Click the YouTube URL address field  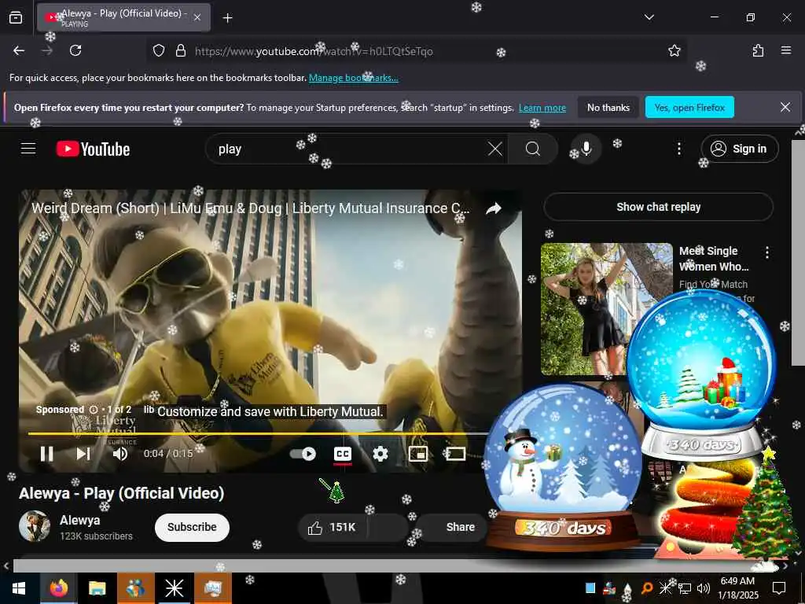[x=416, y=51]
